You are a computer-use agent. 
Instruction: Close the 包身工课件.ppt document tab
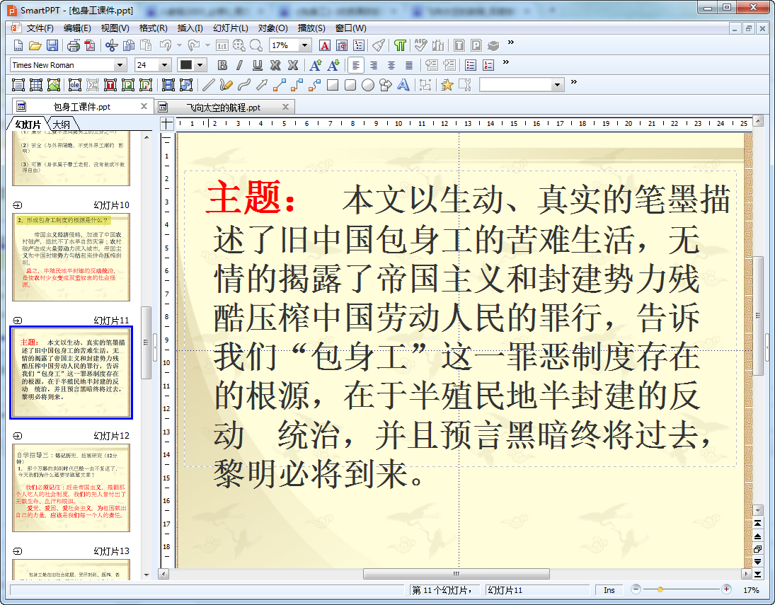tap(144, 106)
